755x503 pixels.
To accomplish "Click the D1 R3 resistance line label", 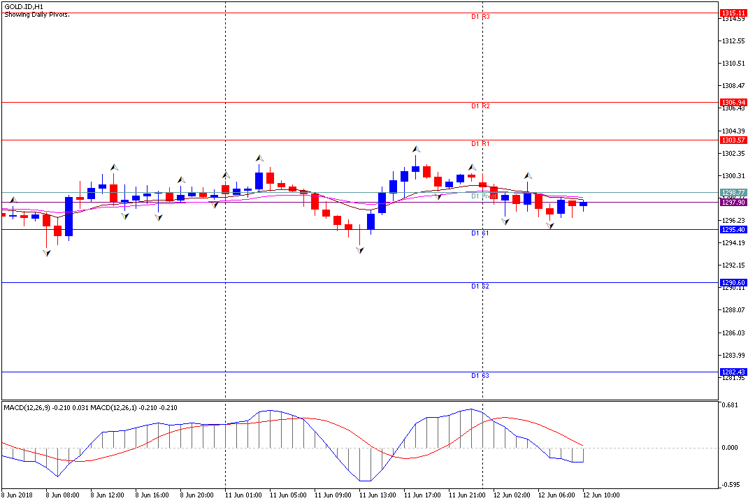I will tap(480, 16).
